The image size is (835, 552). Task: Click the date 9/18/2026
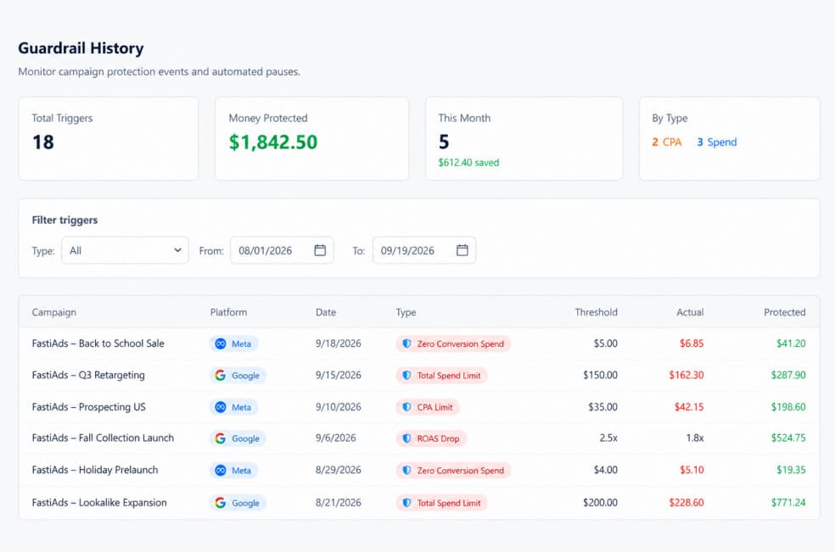338,343
